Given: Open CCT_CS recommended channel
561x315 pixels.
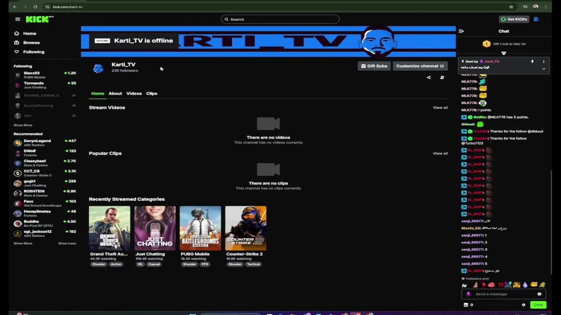Looking at the screenshot, I should (45, 173).
